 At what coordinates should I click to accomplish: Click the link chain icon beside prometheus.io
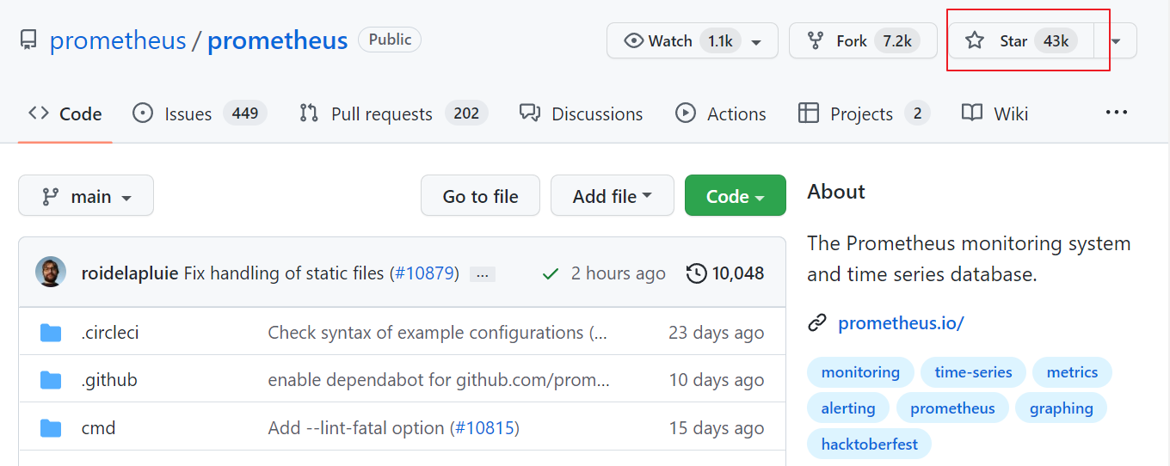tap(817, 323)
